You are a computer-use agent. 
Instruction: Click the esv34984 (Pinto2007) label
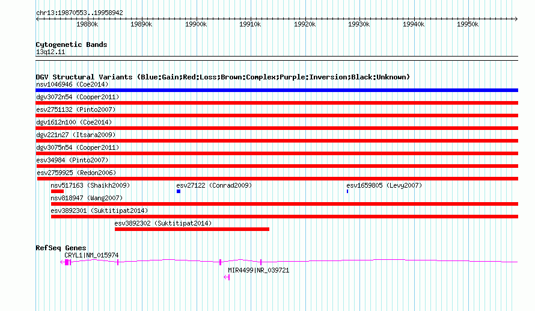[72, 160]
